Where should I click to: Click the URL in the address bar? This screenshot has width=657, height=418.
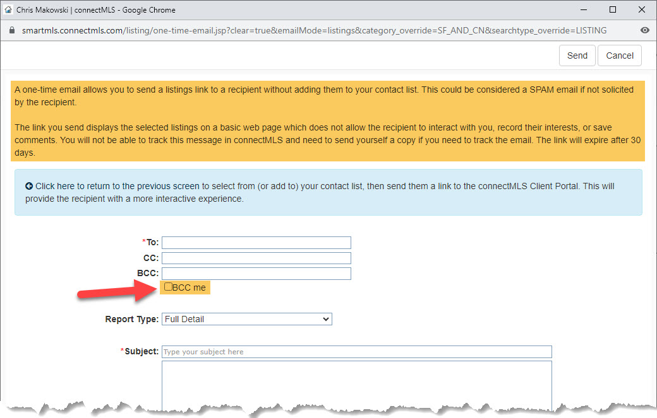[x=314, y=30]
